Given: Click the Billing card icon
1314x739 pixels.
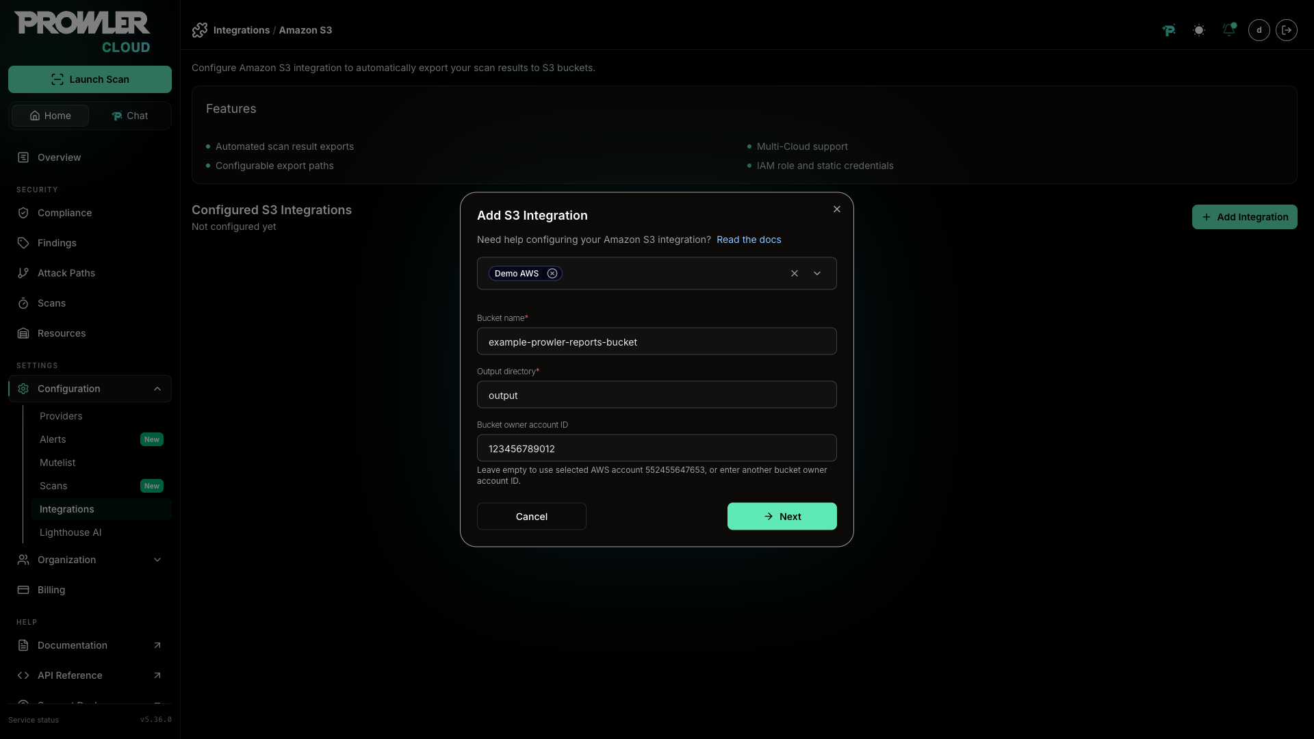Looking at the screenshot, I should [23, 590].
